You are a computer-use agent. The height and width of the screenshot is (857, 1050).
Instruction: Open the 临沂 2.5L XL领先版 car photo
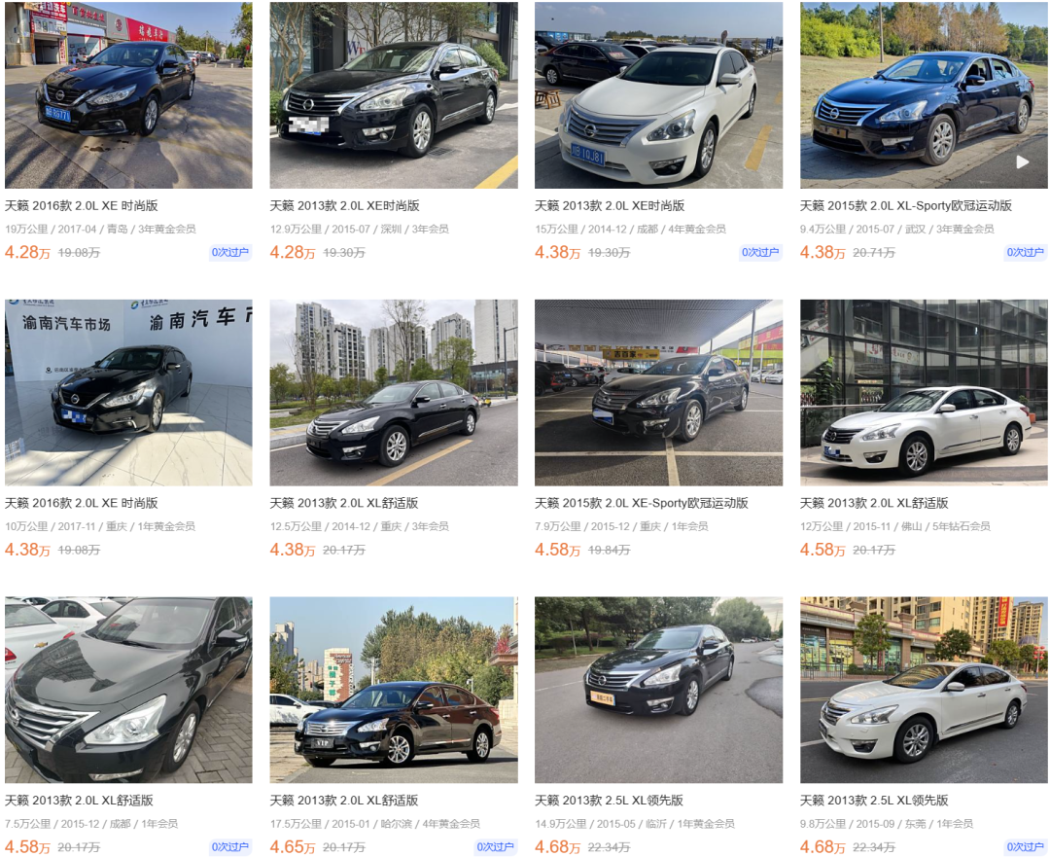[x=658, y=690]
